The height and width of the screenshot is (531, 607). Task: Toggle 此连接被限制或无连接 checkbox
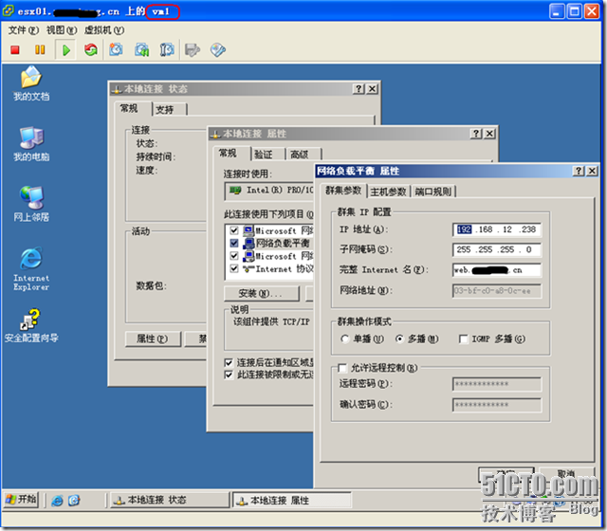coord(229,375)
